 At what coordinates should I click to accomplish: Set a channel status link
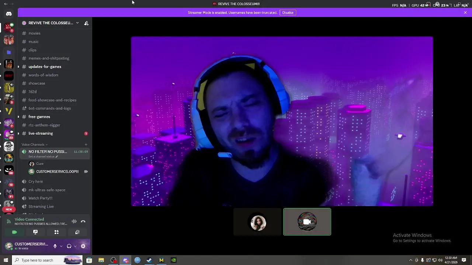click(x=43, y=157)
